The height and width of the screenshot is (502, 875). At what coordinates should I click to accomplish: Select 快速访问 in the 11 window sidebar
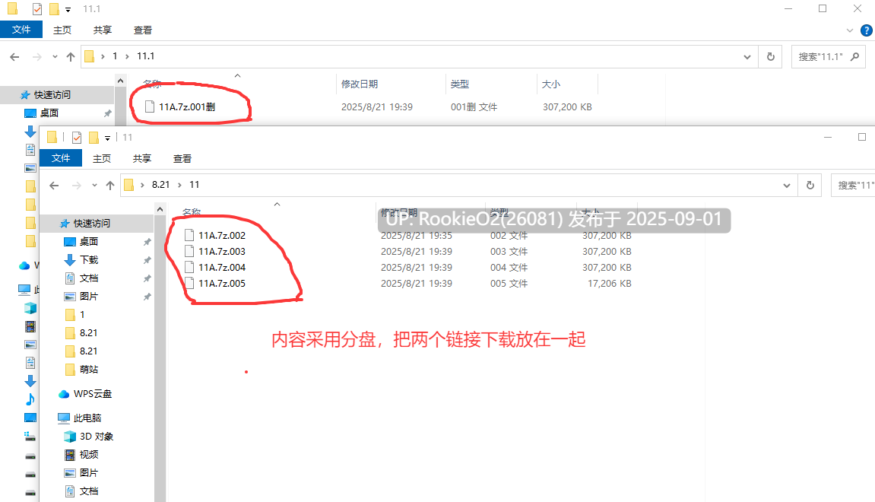[x=91, y=224]
